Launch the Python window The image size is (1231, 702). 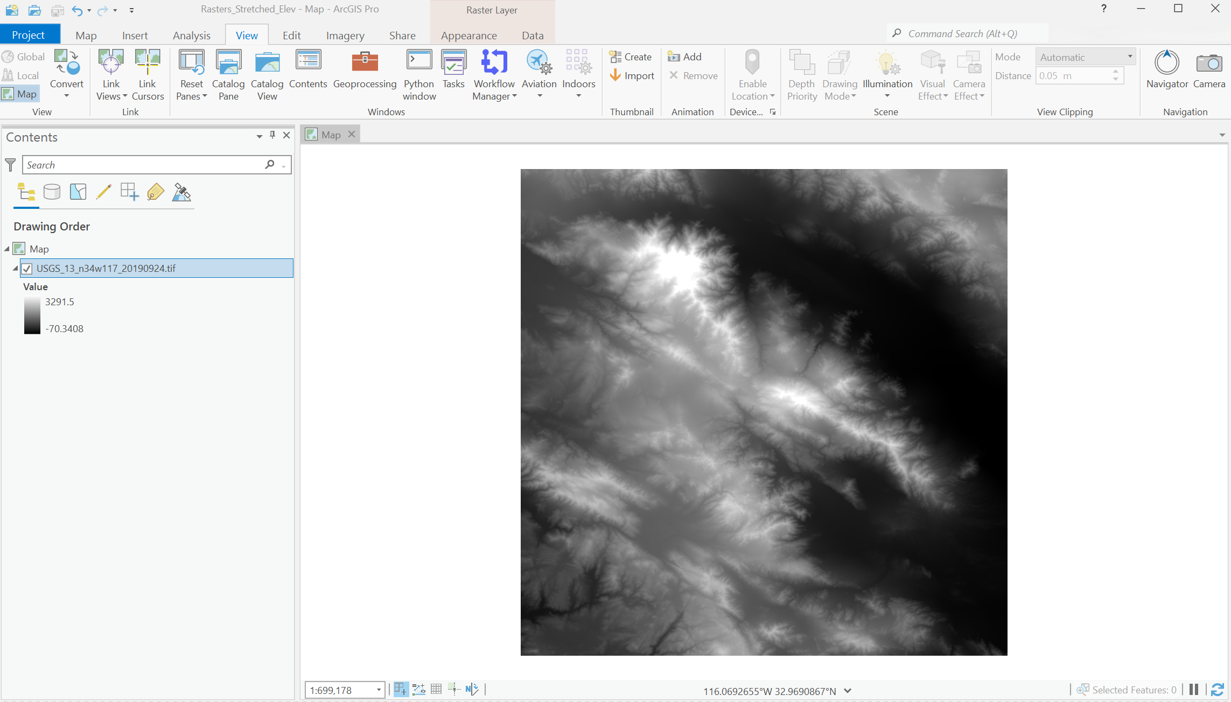pyautogui.click(x=419, y=75)
